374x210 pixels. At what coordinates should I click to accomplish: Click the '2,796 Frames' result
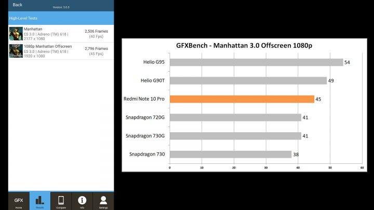pos(97,49)
